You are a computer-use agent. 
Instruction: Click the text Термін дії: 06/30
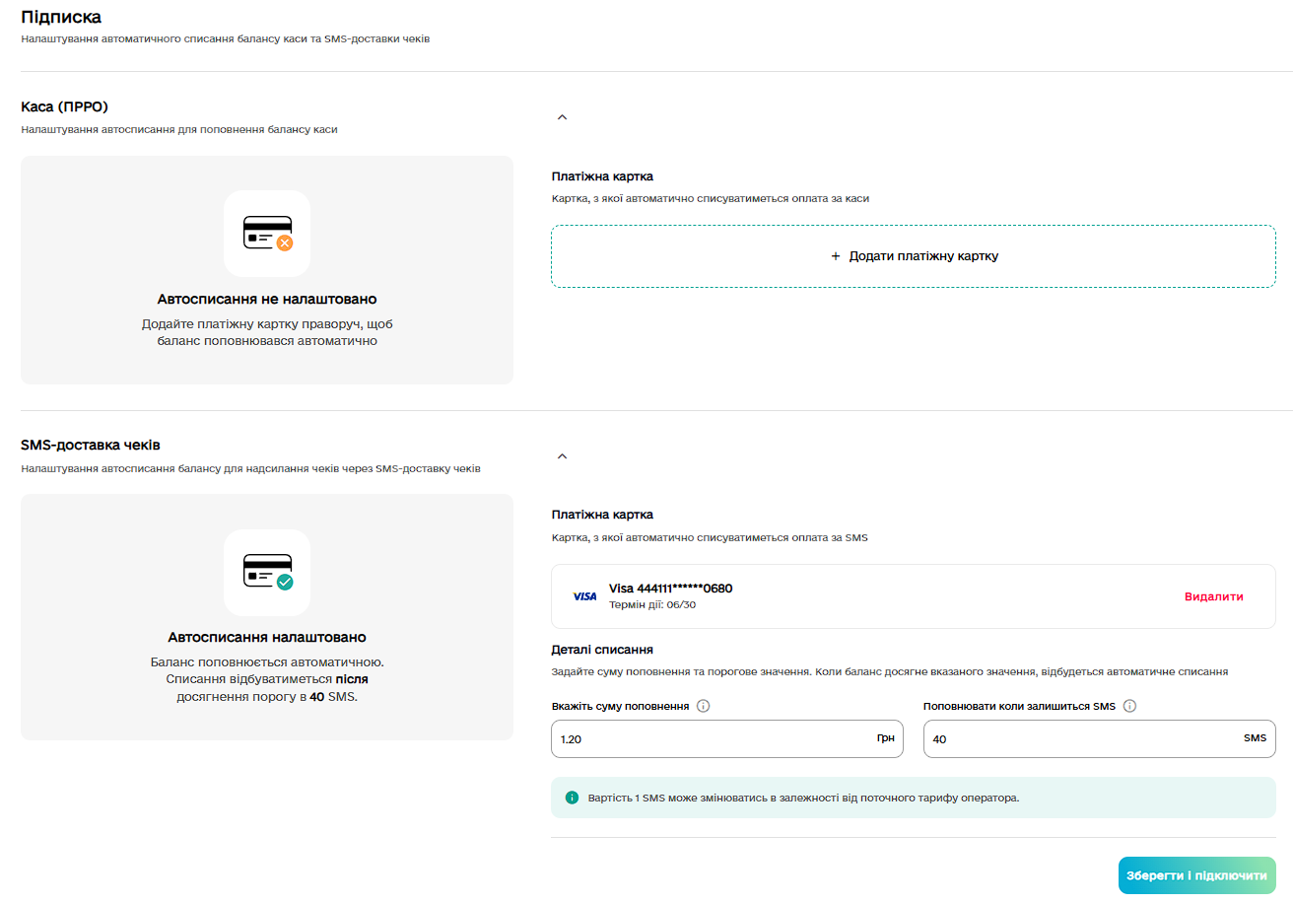click(x=652, y=605)
